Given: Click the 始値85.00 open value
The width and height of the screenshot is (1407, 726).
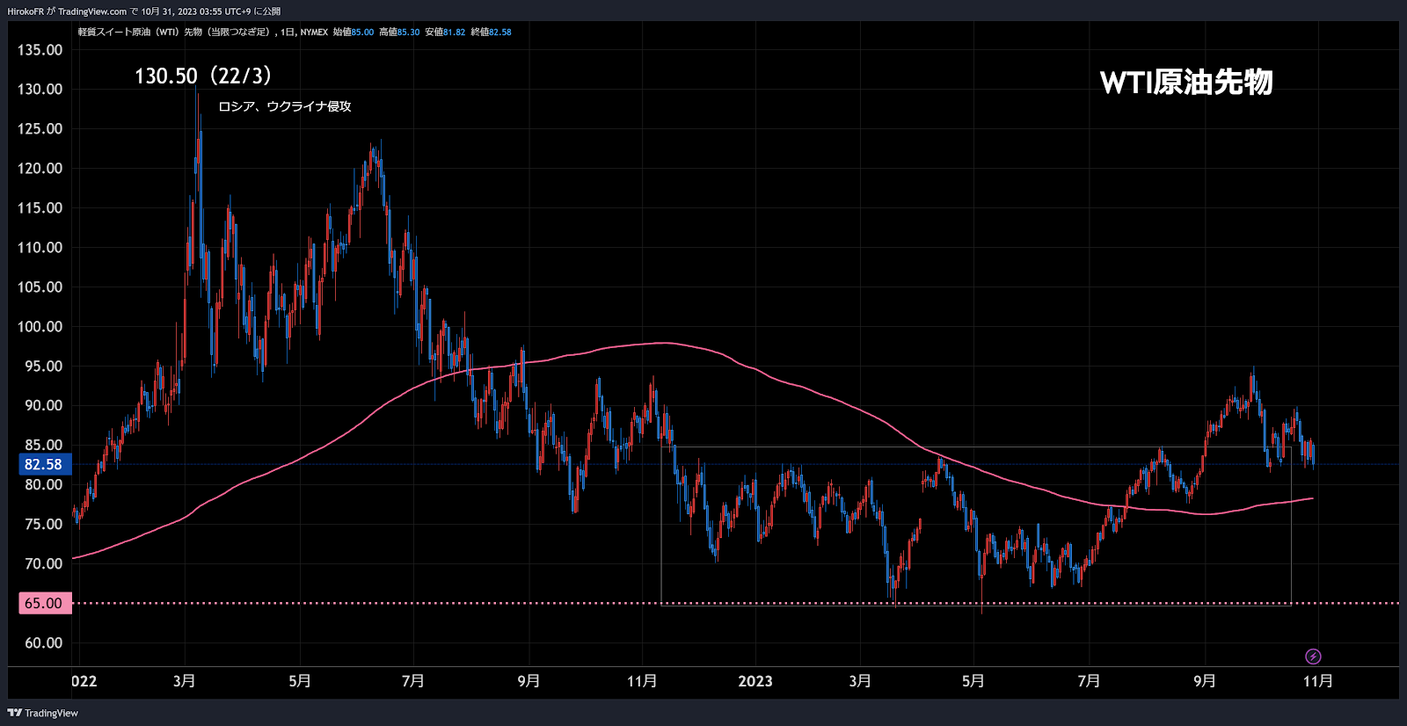Looking at the screenshot, I should point(354,32).
